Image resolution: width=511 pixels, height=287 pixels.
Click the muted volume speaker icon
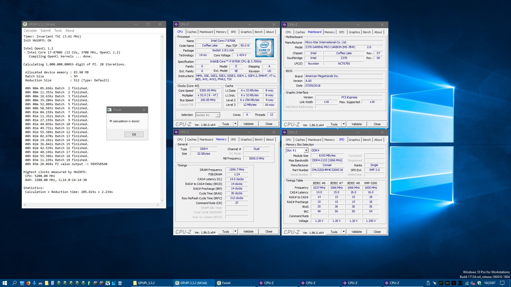pos(473,283)
